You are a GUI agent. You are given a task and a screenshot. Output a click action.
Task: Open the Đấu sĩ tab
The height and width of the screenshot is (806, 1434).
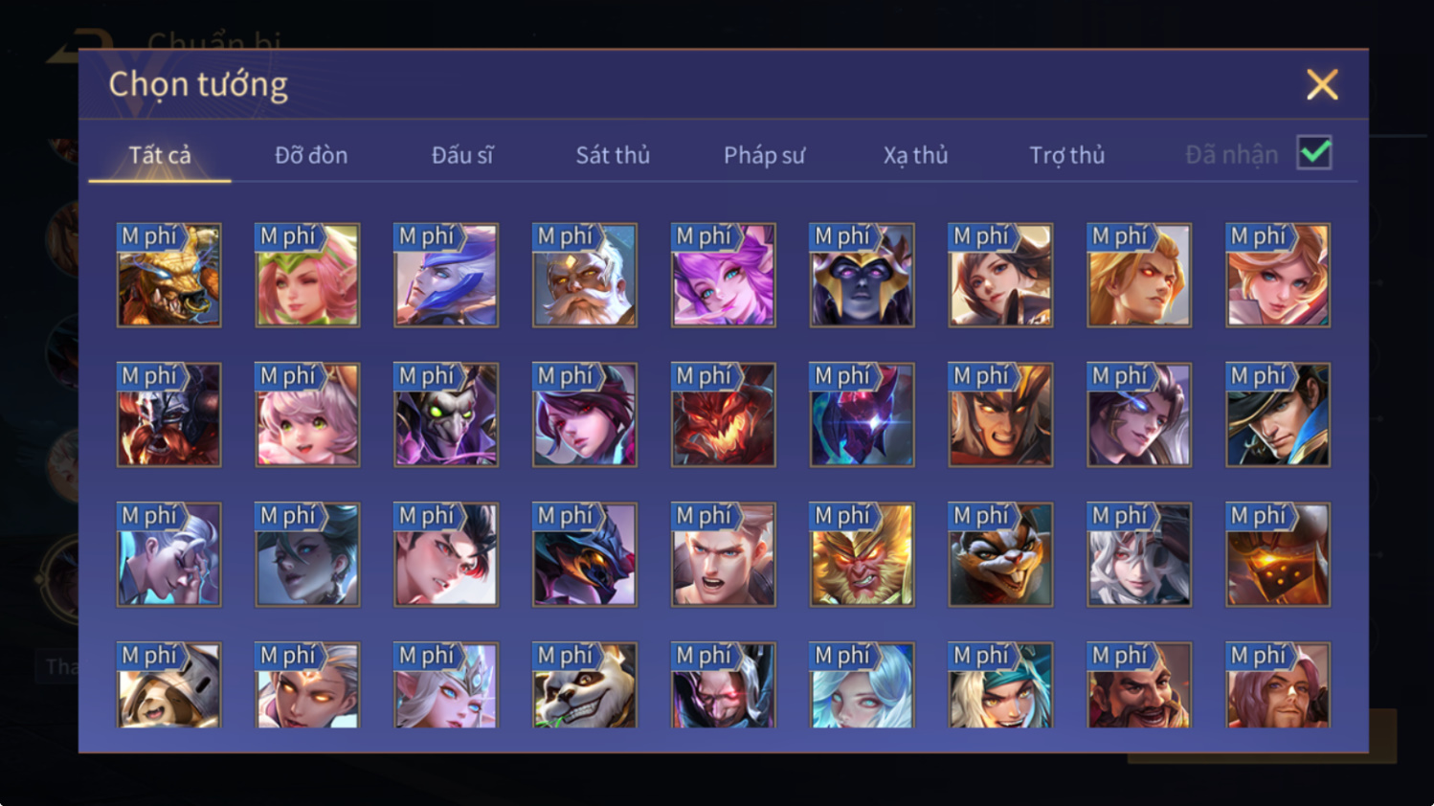click(x=462, y=155)
